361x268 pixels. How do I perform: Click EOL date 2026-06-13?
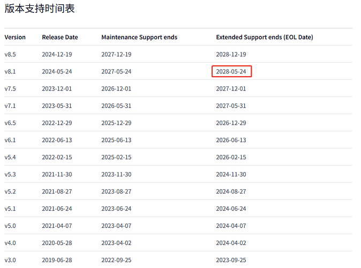[x=231, y=140]
